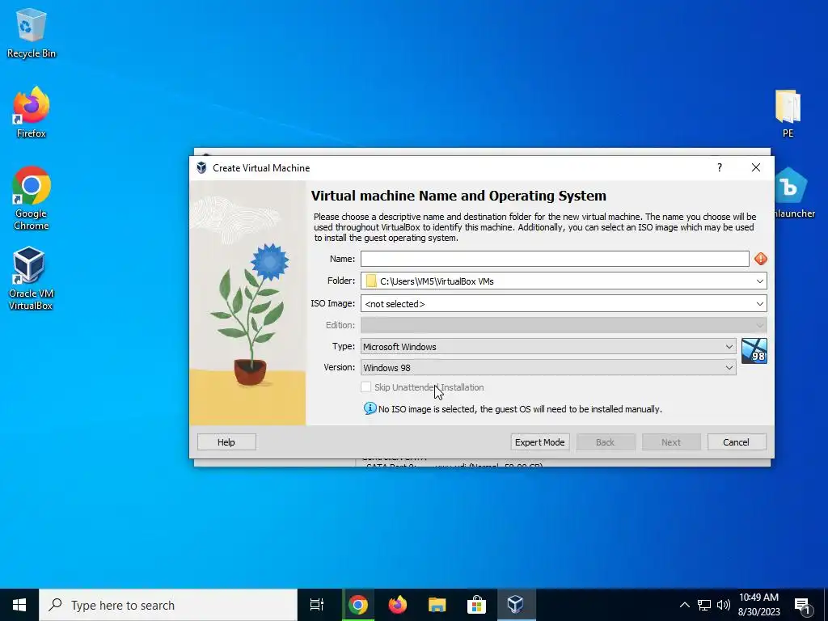The width and height of the screenshot is (828, 621).
Task: Open File Explorer from the taskbar
Action: coord(437,605)
